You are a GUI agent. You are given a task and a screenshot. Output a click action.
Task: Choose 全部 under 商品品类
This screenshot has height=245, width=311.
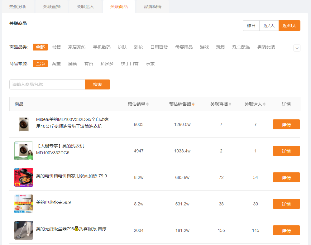pos(40,47)
